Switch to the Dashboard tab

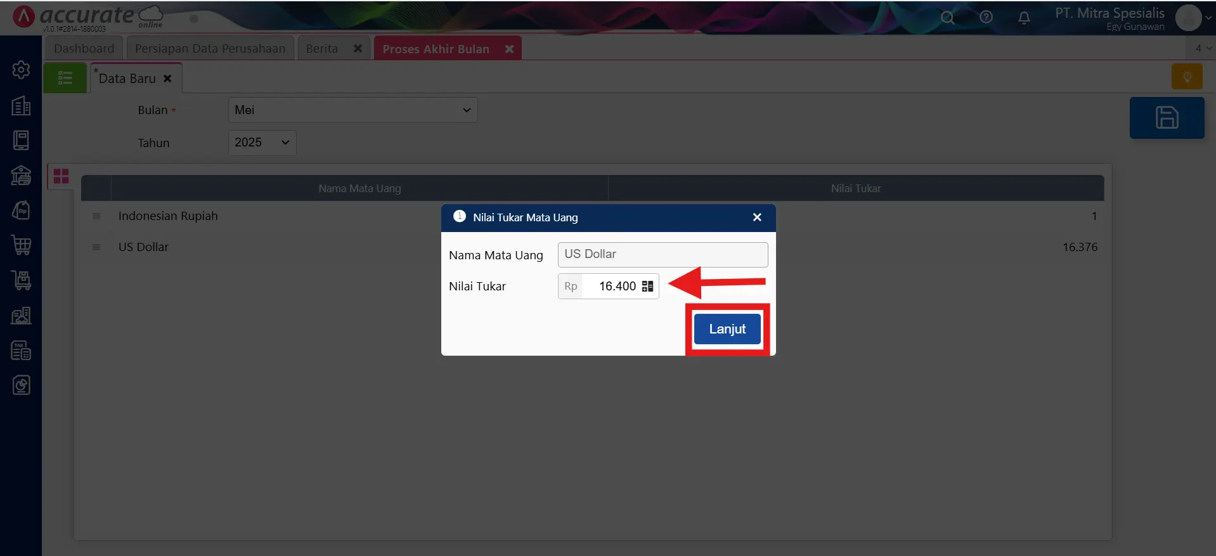[x=84, y=49]
